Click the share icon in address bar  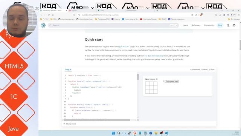(x=196, y=15)
